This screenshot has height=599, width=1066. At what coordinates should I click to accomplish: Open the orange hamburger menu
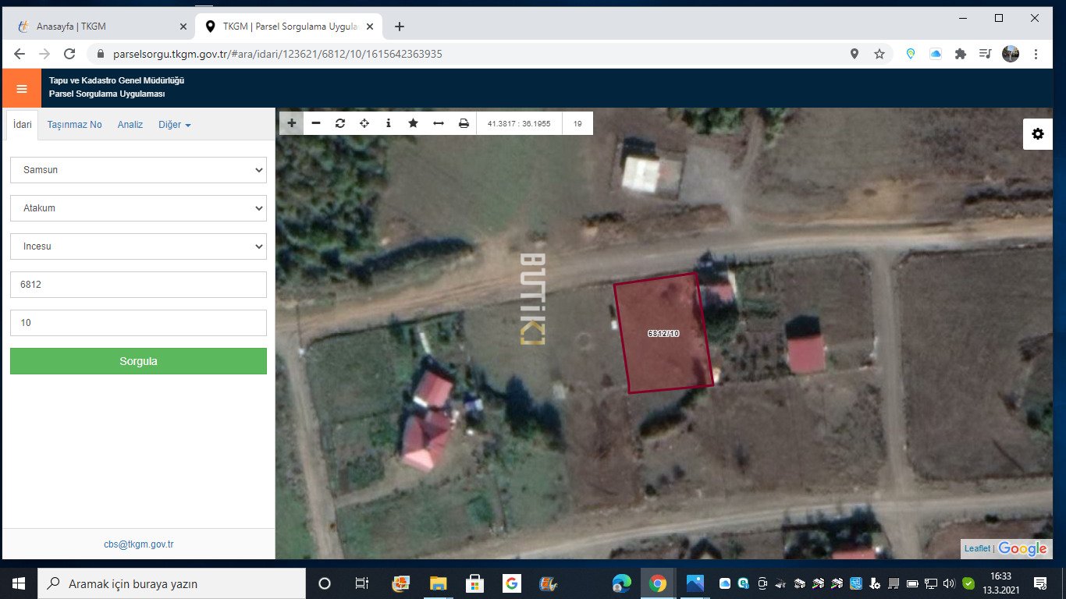[x=22, y=88]
